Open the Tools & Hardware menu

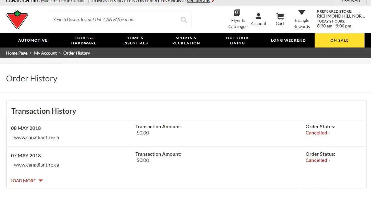pos(84,40)
